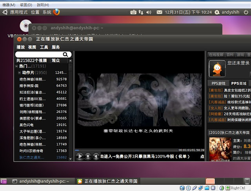Open VirtualBox 機器 menu
This screenshot has height=191, width=251.
pos(9,5)
